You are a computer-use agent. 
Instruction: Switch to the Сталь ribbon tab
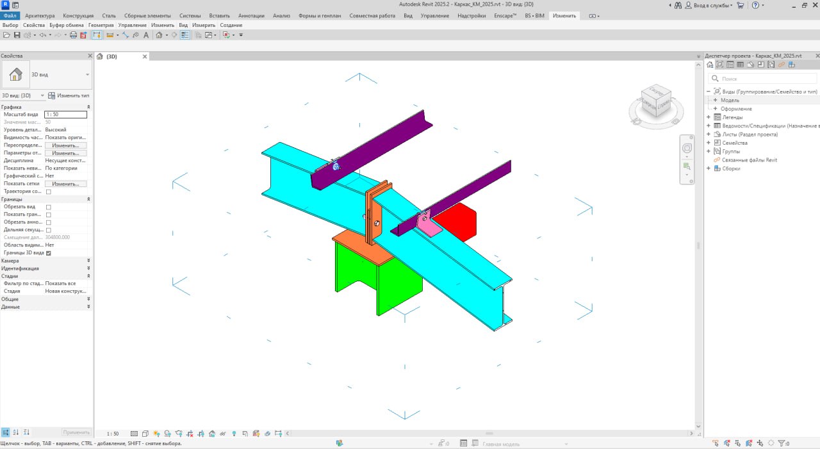[x=109, y=15]
